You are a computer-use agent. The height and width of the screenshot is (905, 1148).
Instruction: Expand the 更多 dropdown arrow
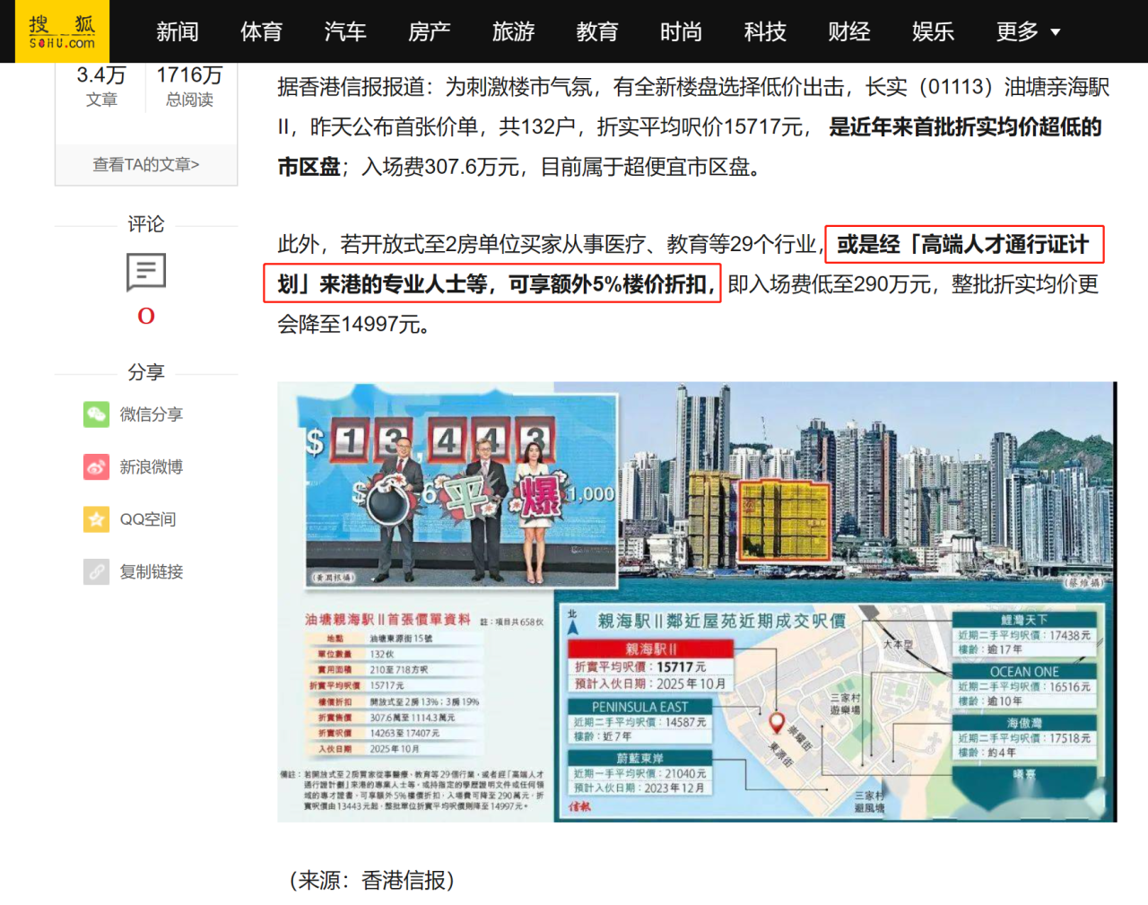[1056, 32]
